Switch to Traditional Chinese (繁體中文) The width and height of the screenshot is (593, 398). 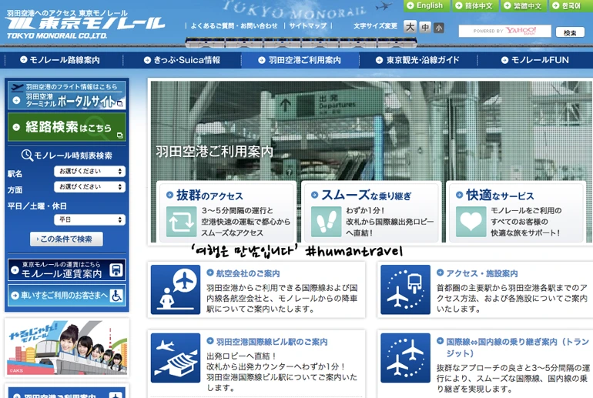point(524,5)
